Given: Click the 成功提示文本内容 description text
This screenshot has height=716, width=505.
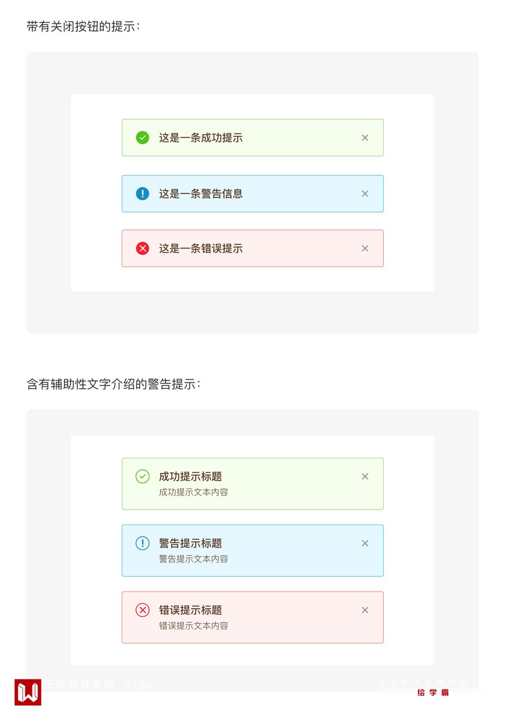Looking at the screenshot, I should 194,492.
